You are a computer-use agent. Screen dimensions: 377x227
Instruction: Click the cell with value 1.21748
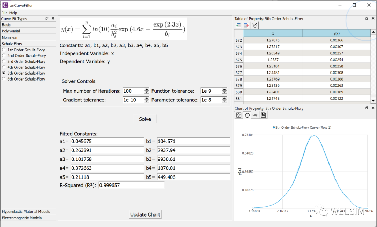273,98
